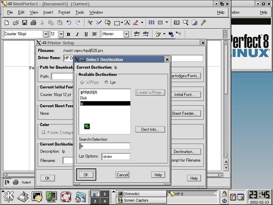Expand the shape tool dropdown arrow
Viewport: 273px width, 205px height.
(x=122, y=23)
